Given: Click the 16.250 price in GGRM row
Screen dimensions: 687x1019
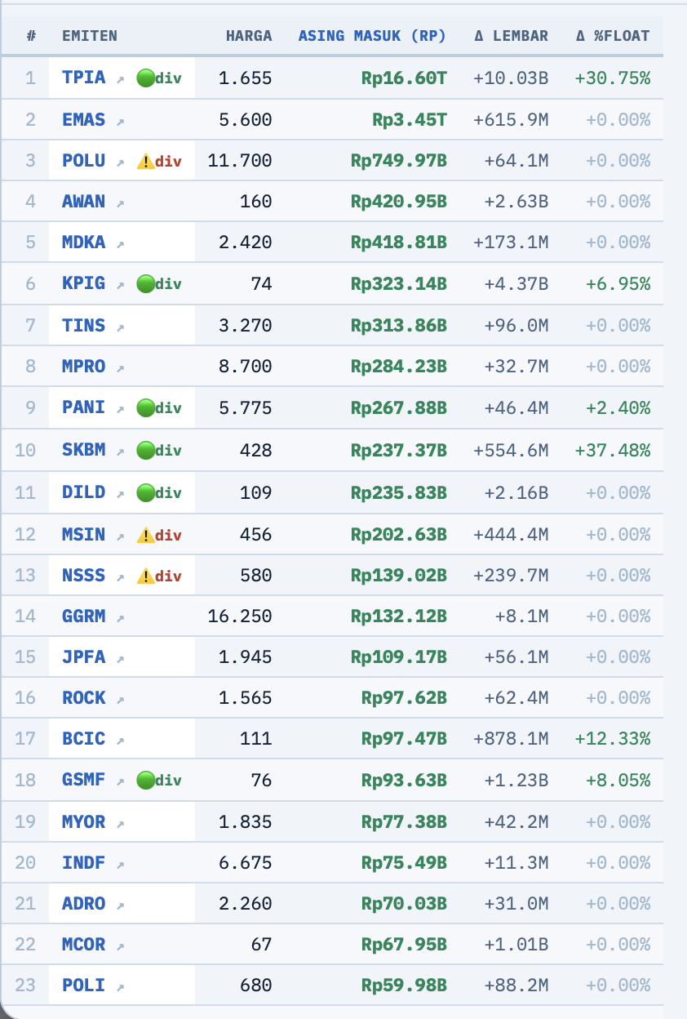Looking at the screenshot, I should (240, 616).
